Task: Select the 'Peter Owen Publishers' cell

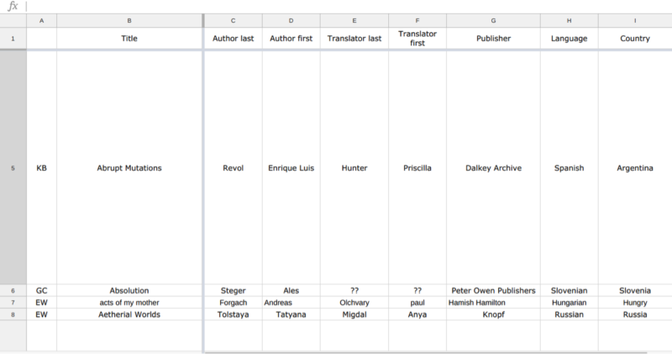Action: (x=493, y=290)
